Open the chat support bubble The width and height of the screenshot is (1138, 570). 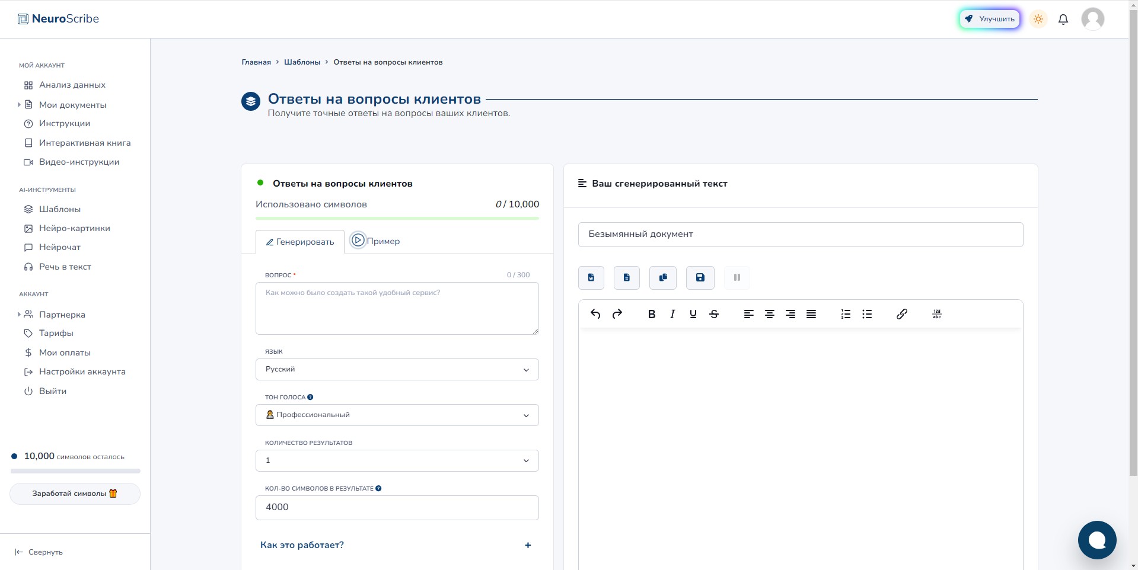point(1097,540)
